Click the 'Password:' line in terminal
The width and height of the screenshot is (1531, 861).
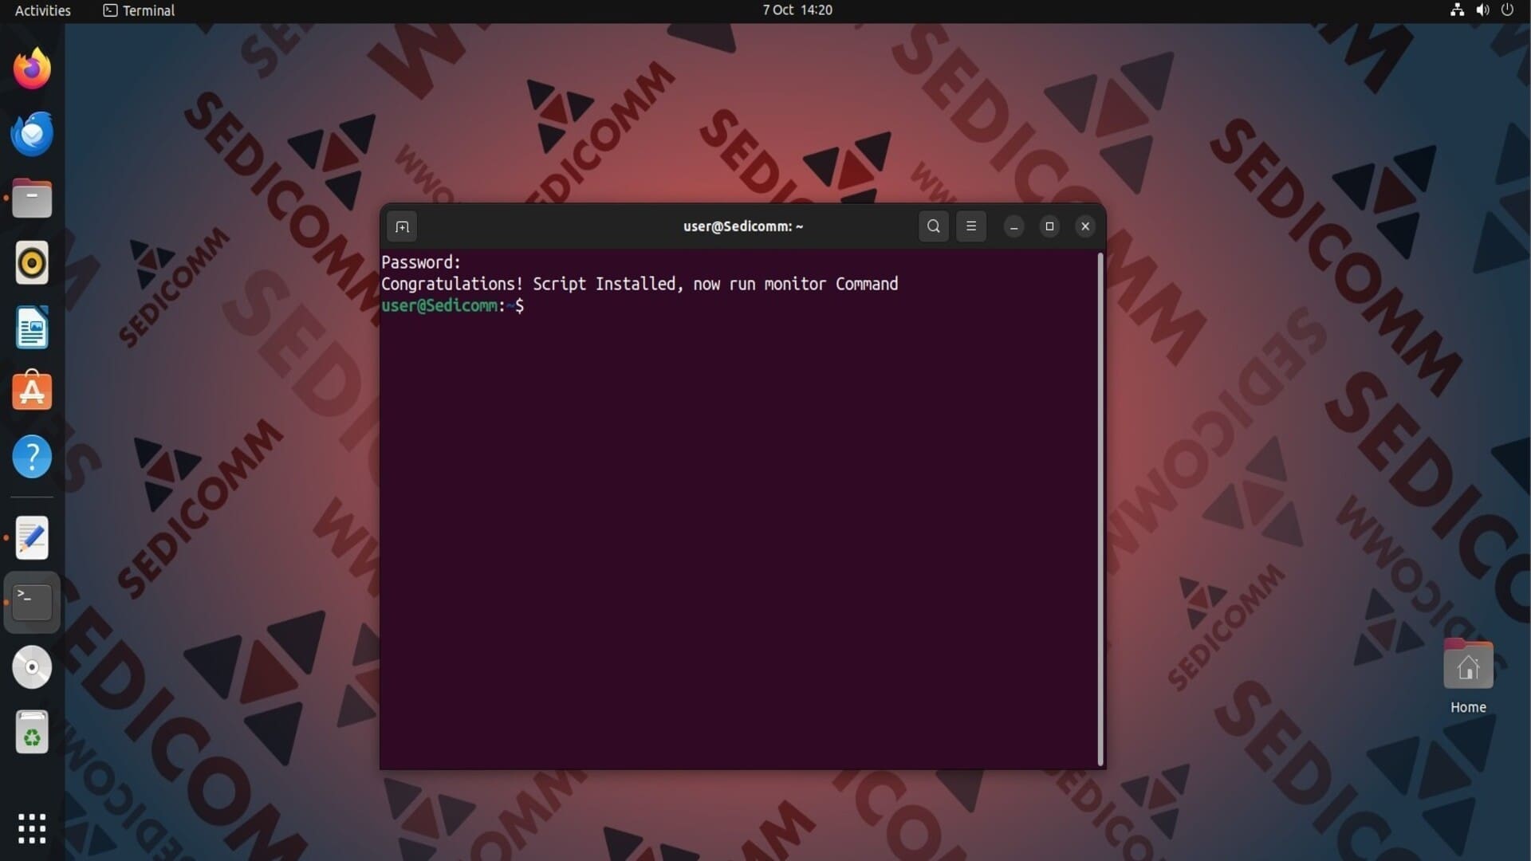(421, 262)
